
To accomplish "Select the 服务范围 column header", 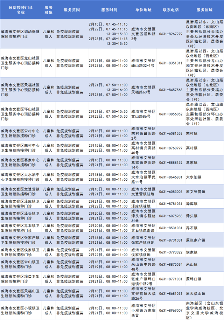I will tap(72, 10).
